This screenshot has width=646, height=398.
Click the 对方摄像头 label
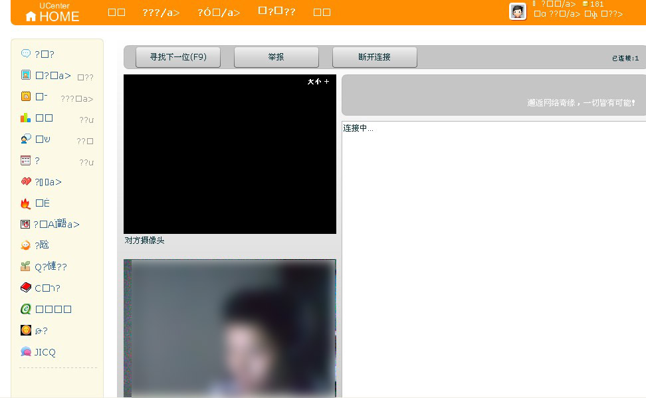click(145, 241)
